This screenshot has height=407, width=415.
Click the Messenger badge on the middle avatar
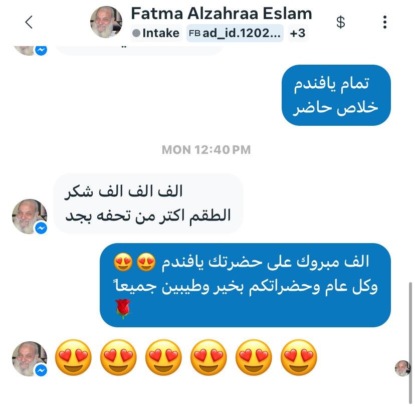click(x=41, y=228)
